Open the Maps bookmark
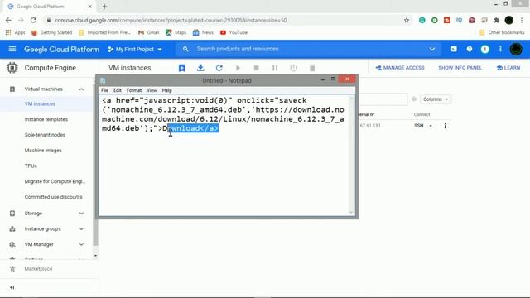530x298 pixels. [176, 32]
